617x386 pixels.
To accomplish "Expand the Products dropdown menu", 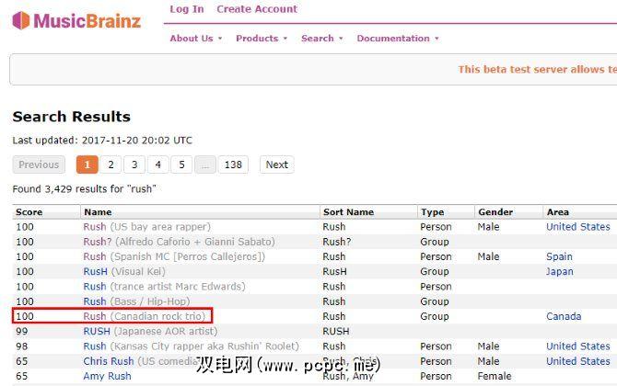I will pyautogui.click(x=262, y=39).
